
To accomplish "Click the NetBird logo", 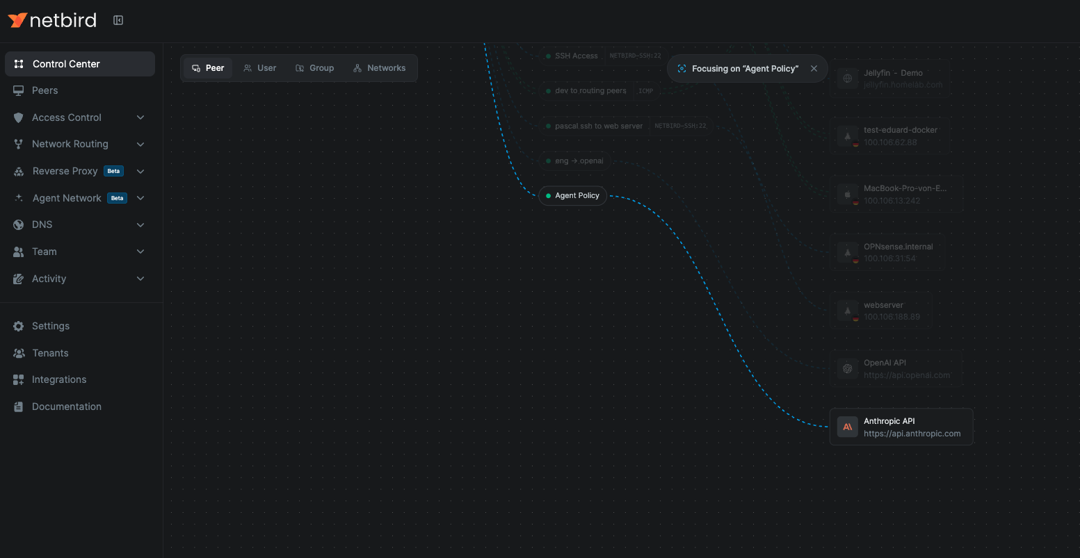I will coord(52,20).
